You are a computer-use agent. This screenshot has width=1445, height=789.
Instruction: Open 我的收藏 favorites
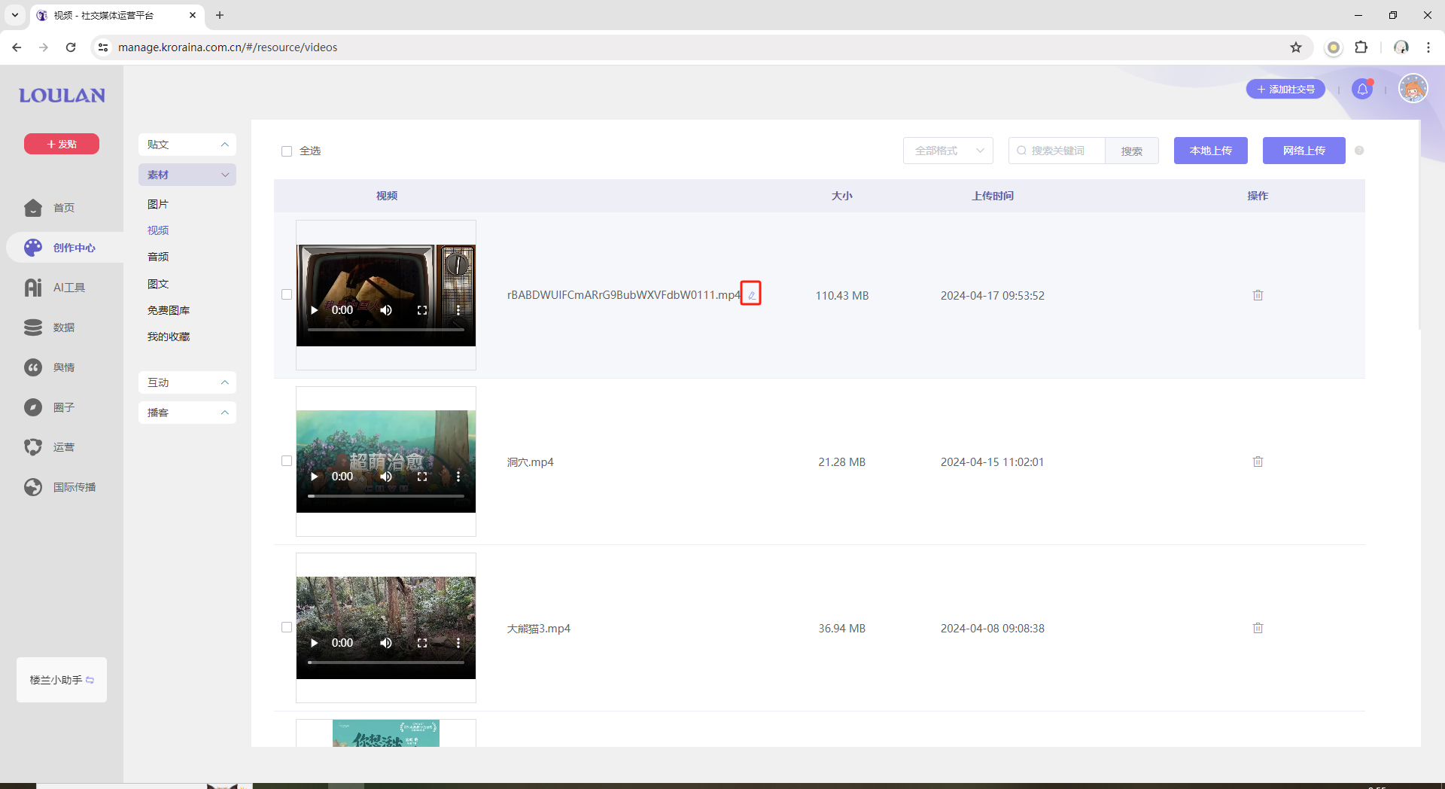(x=169, y=337)
